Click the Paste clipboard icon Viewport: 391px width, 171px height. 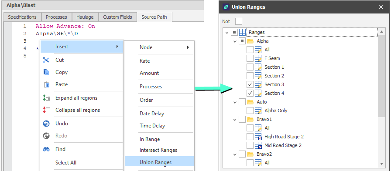click(46, 84)
